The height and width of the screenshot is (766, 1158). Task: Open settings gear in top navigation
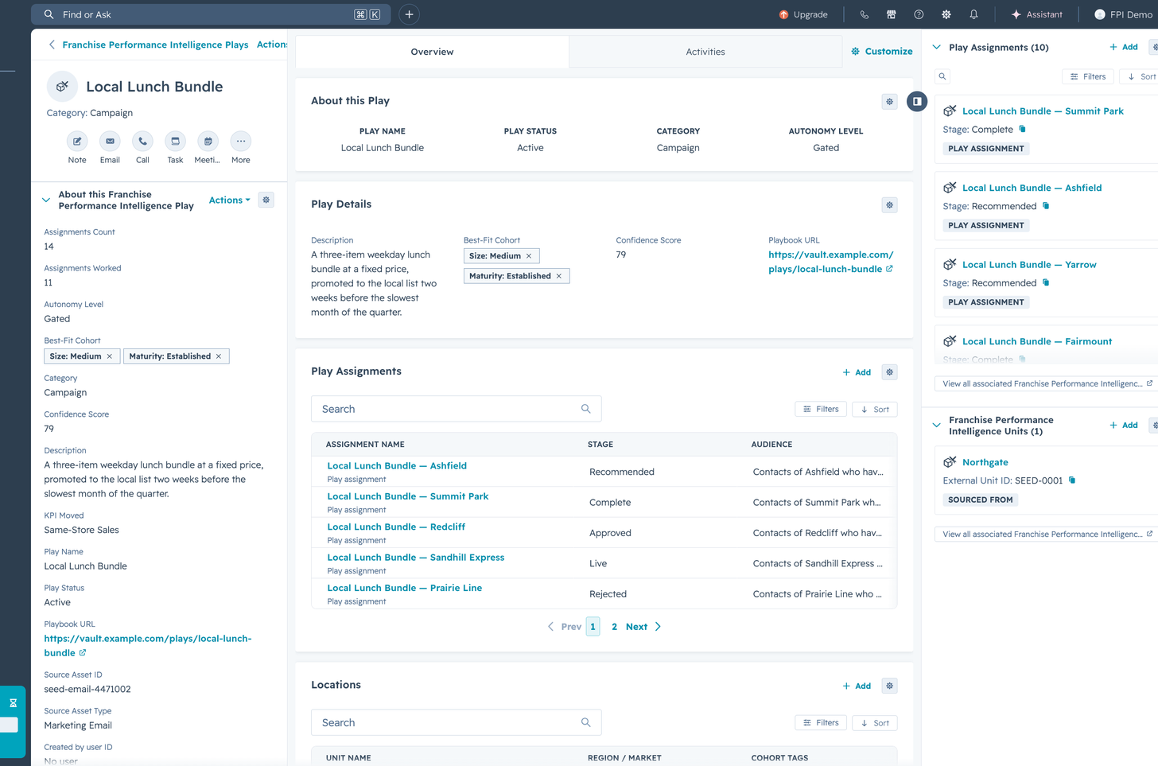coord(946,14)
